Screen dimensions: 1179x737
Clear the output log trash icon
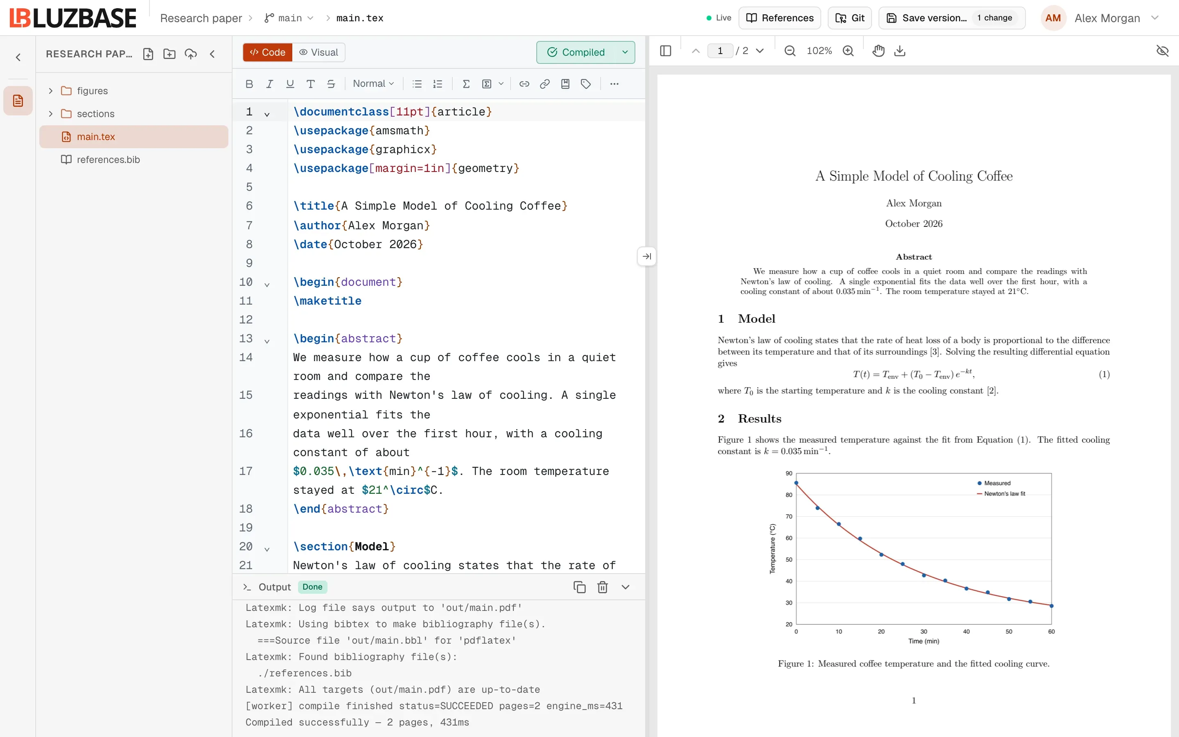pyautogui.click(x=603, y=587)
